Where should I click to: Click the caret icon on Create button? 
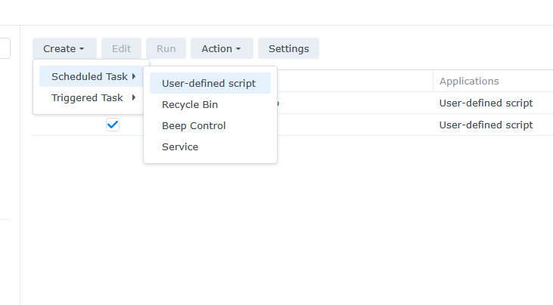(82, 49)
